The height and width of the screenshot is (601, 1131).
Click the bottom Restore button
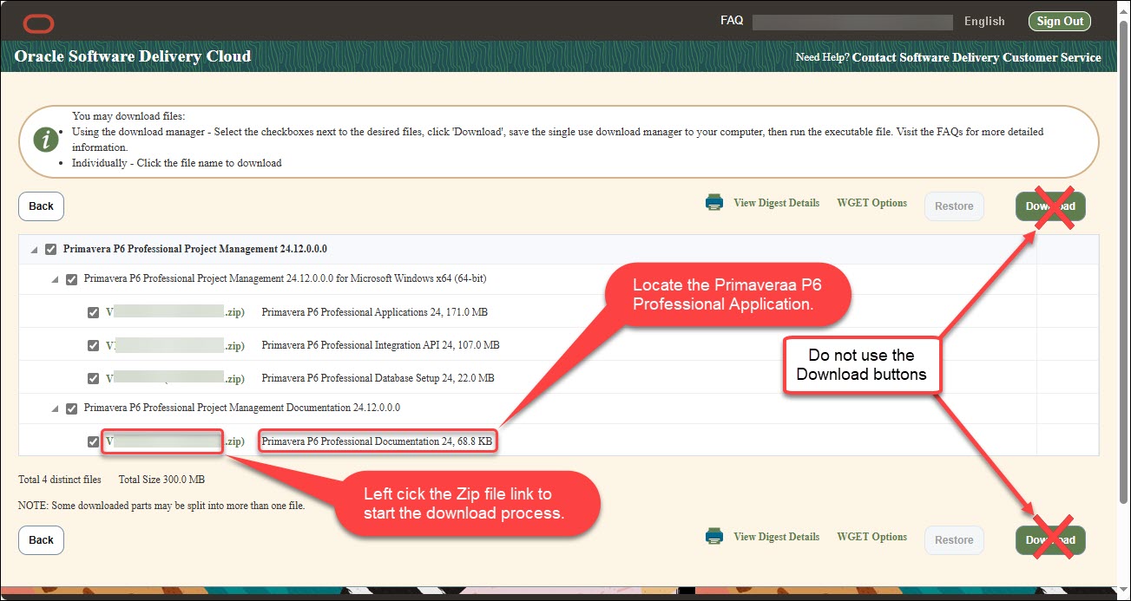click(954, 539)
